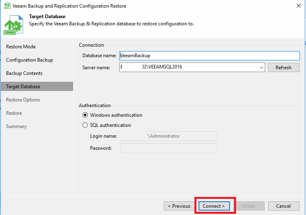306x215 pixels.
Task: Click the greyed-out Finish button
Action: (249, 206)
